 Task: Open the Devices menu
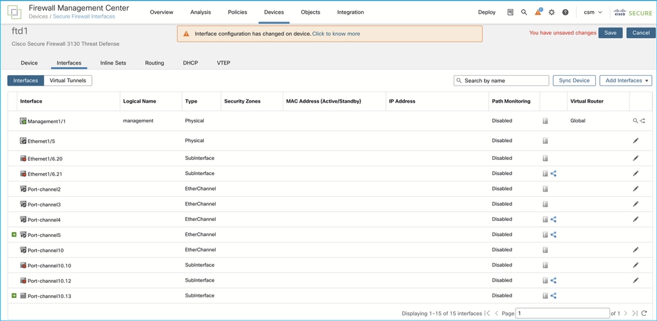[x=274, y=12]
